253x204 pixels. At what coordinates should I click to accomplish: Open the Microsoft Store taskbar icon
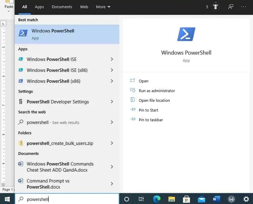point(186,199)
